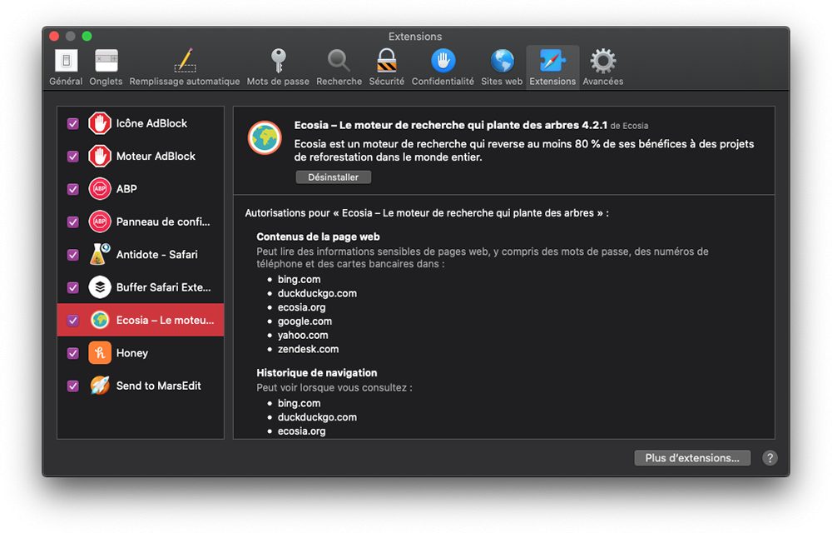Open the Recherche magnifier pane
832x533 pixels.
pyautogui.click(x=339, y=67)
